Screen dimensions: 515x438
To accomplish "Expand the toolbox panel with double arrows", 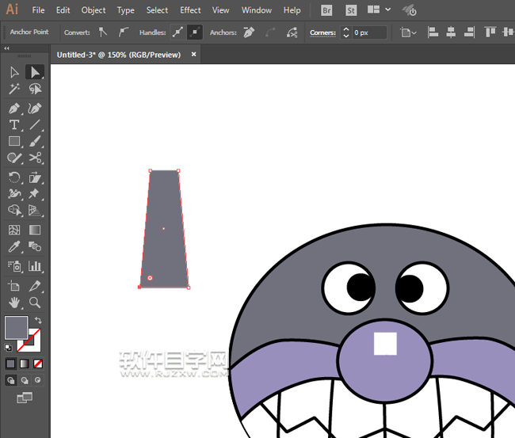I will pyautogui.click(x=7, y=48).
